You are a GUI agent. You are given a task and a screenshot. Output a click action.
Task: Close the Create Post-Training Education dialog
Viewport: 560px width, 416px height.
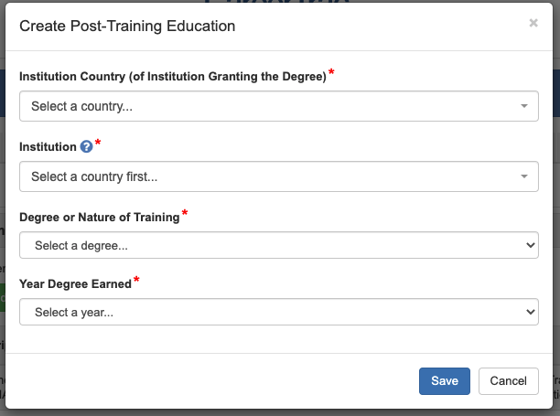pyautogui.click(x=533, y=24)
